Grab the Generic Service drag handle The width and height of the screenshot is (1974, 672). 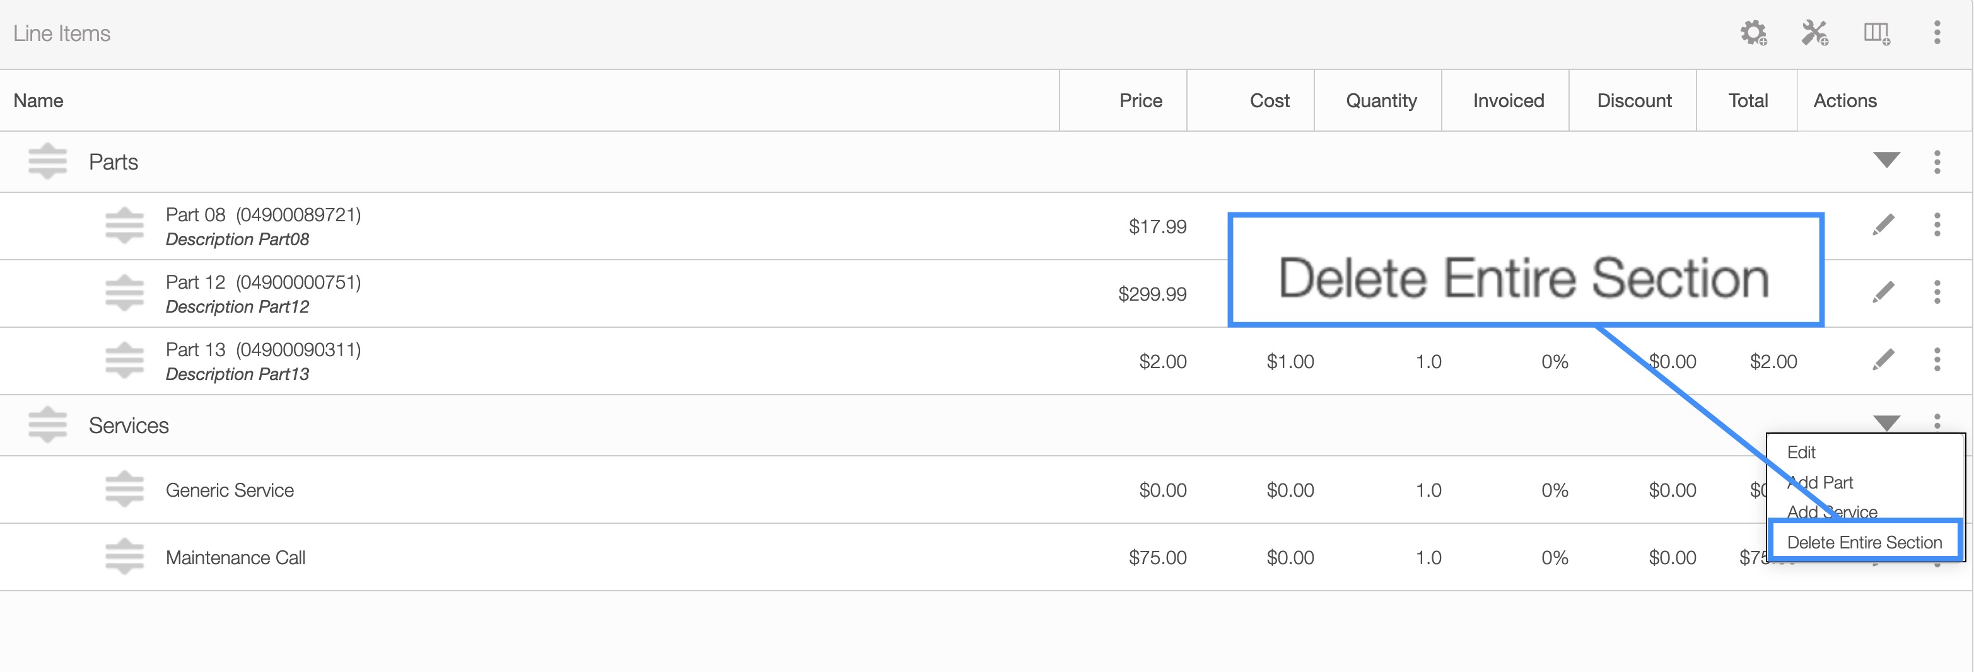point(124,490)
